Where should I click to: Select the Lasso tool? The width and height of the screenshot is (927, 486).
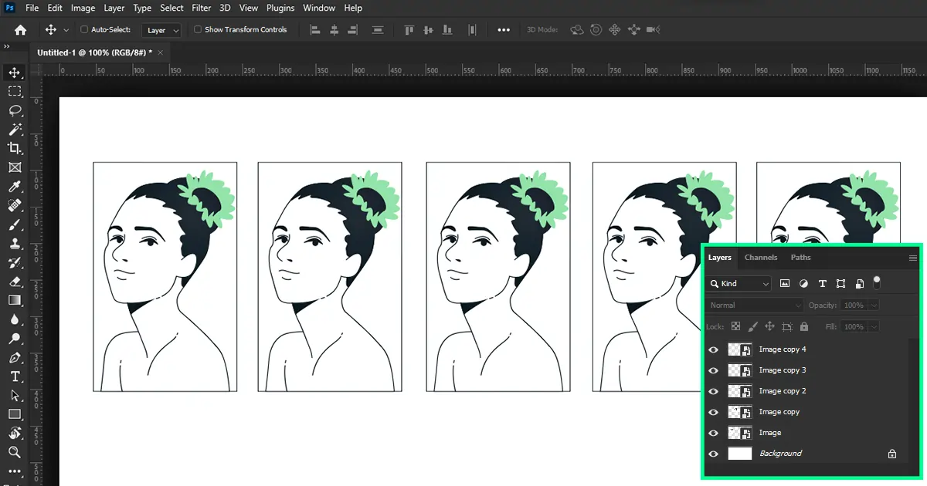pyautogui.click(x=15, y=110)
